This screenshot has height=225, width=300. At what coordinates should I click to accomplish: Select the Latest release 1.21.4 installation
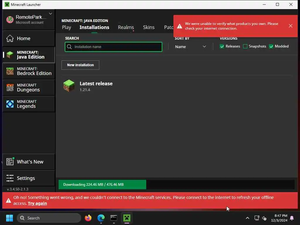tap(177, 86)
